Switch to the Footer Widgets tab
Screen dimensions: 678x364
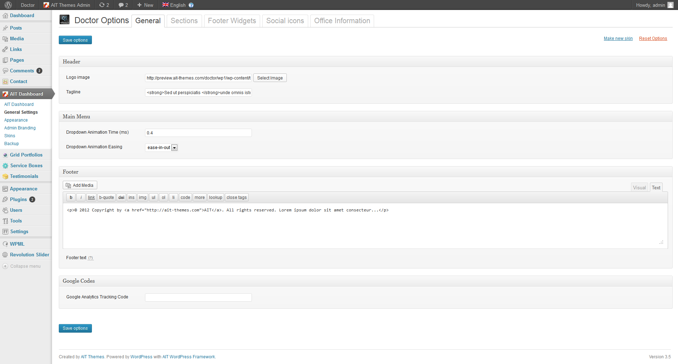[232, 21]
